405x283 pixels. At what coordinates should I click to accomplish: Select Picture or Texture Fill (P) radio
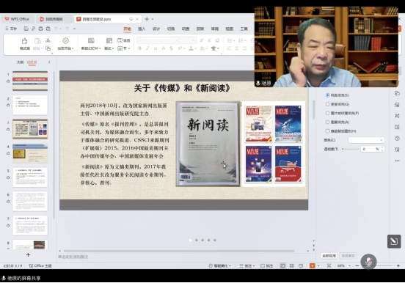(x=327, y=113)
